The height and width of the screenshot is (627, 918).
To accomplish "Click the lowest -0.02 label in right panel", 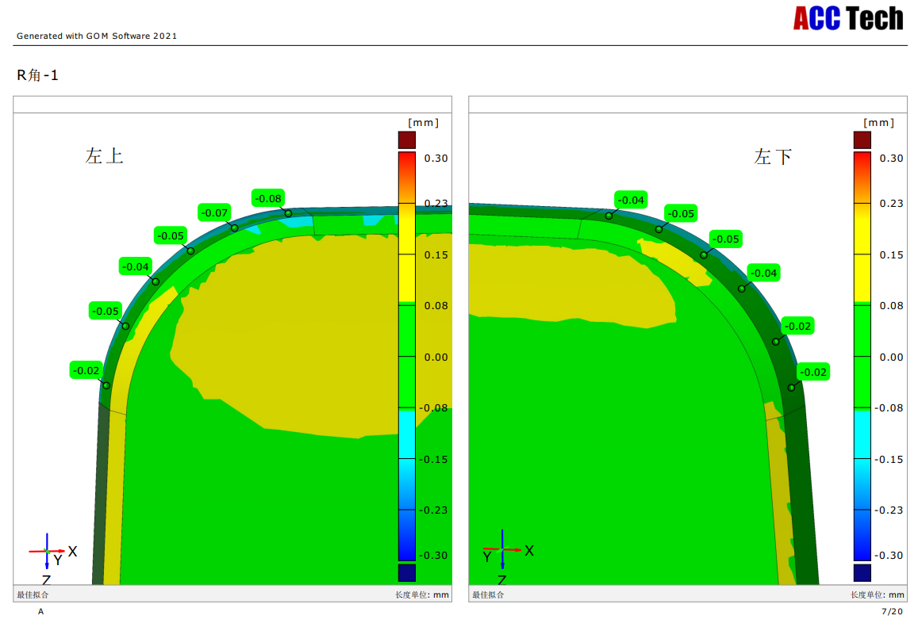I will point(812,372).
